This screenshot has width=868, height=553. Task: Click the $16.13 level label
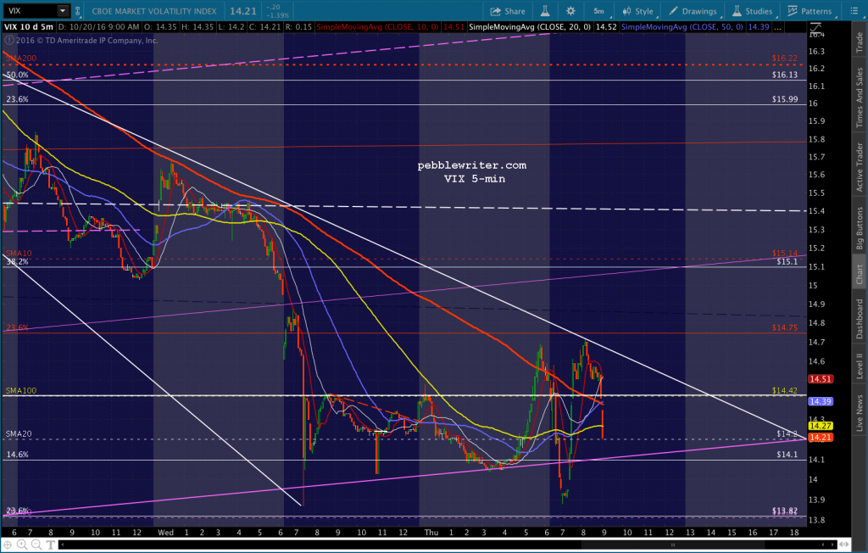click(785, 75)
